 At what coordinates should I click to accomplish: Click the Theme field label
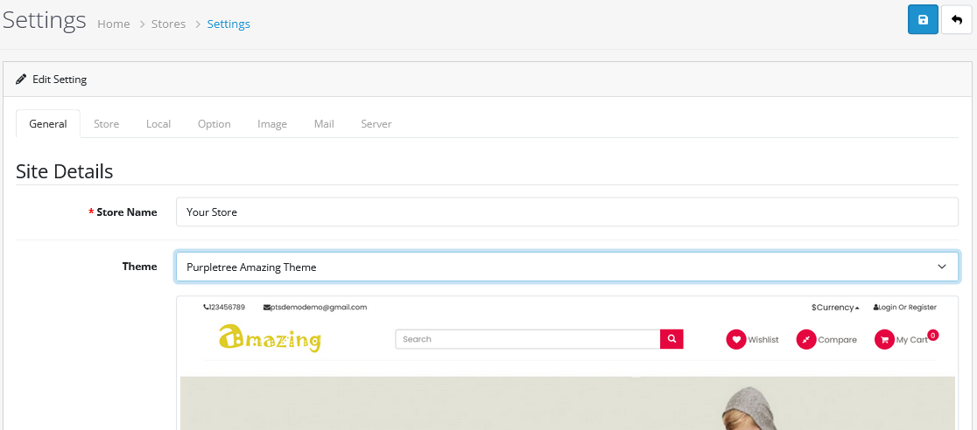(139, 267)
